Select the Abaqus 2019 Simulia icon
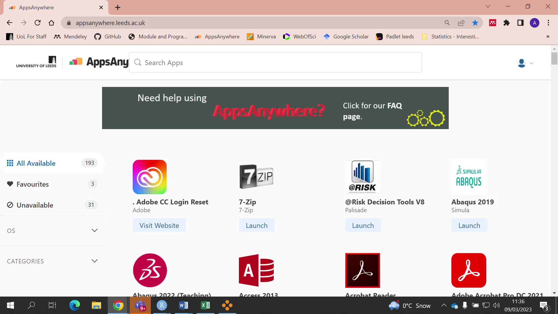Viewport: 558px width, 314px height. coord(468,177)
